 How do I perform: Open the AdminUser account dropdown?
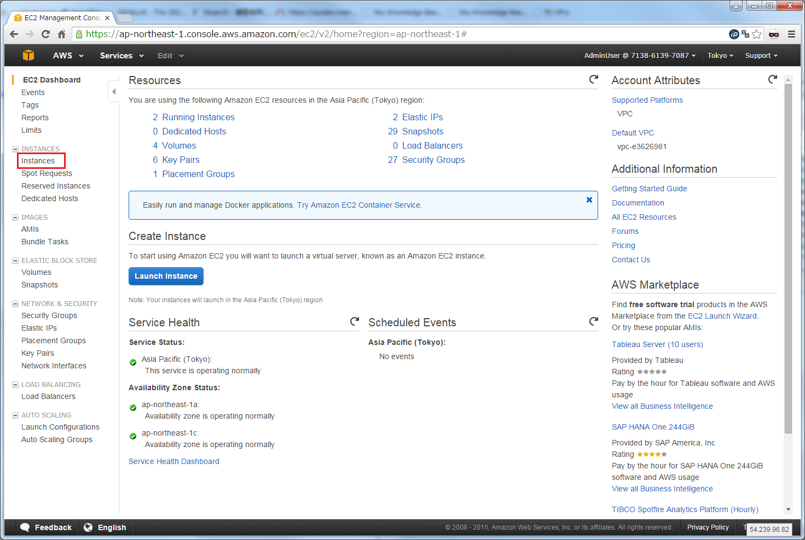(640, 55)
